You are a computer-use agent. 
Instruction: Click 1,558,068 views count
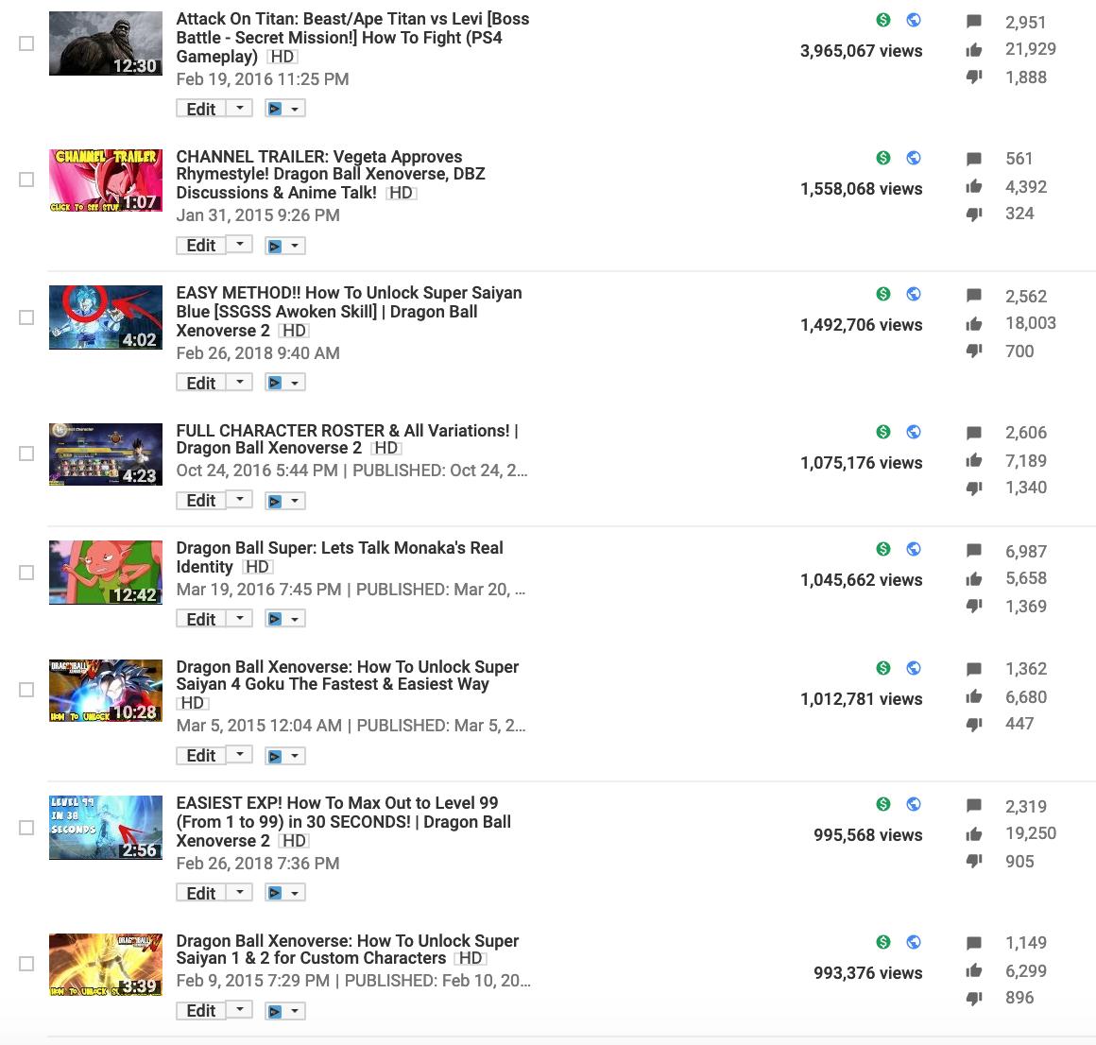coord(861,189)
